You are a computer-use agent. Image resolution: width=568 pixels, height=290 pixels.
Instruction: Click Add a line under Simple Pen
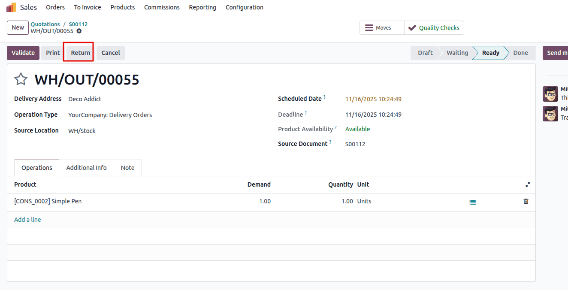point(27,219)
